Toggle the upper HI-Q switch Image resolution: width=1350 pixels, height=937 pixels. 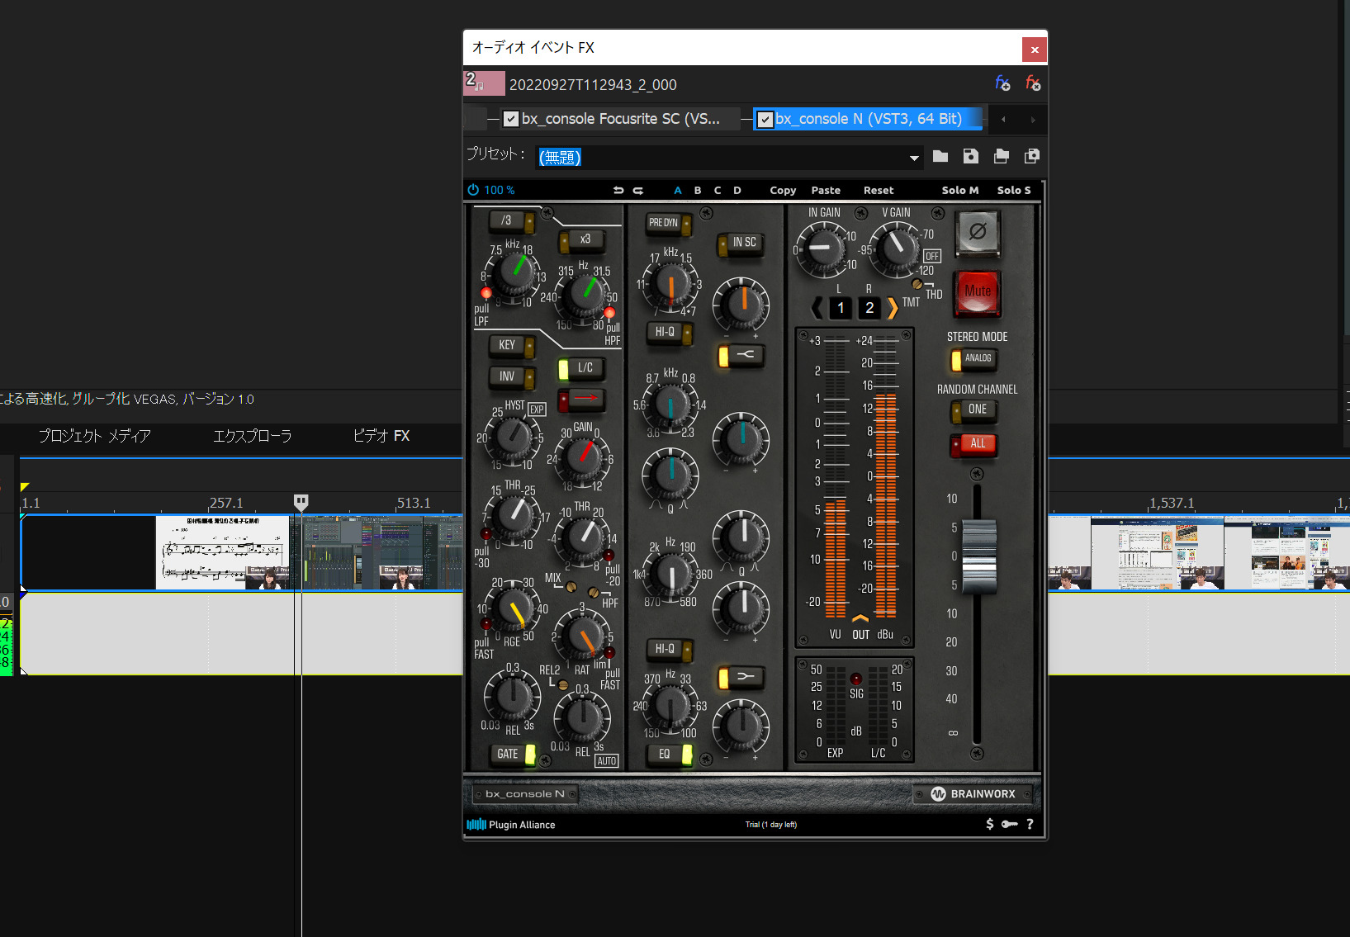(670, 332)
